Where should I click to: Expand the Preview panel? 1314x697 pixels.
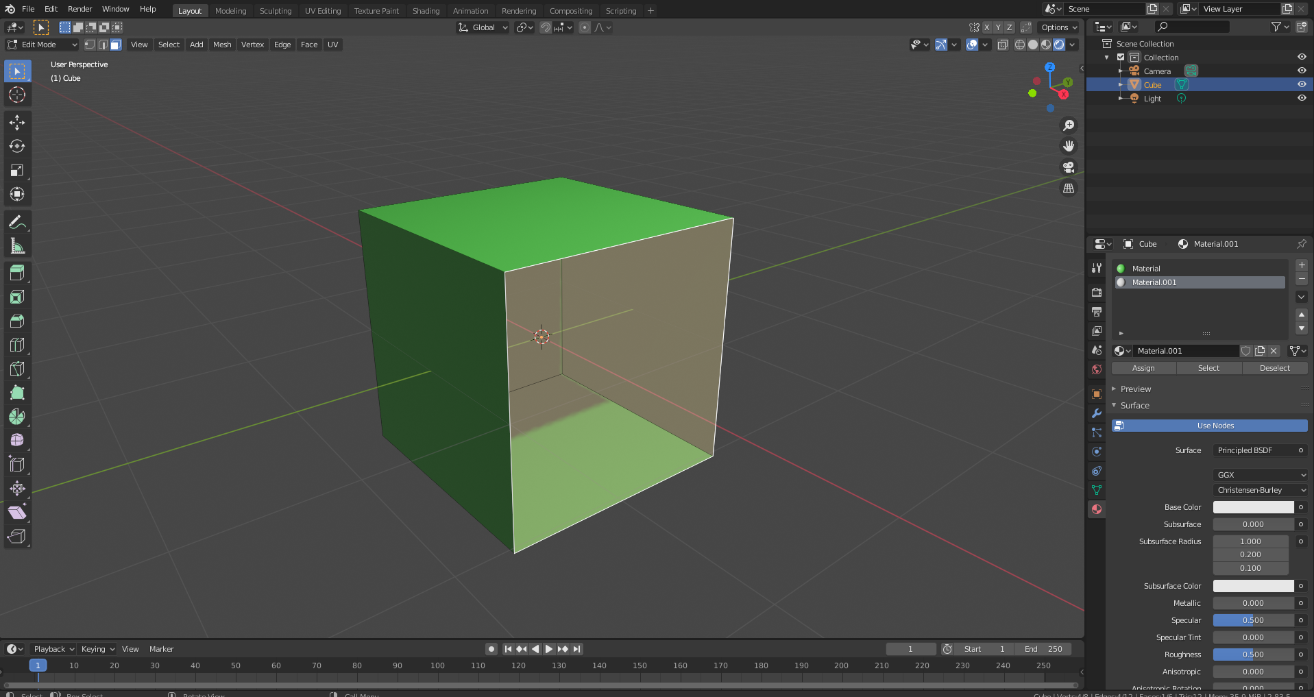(x=1135, y=389)
